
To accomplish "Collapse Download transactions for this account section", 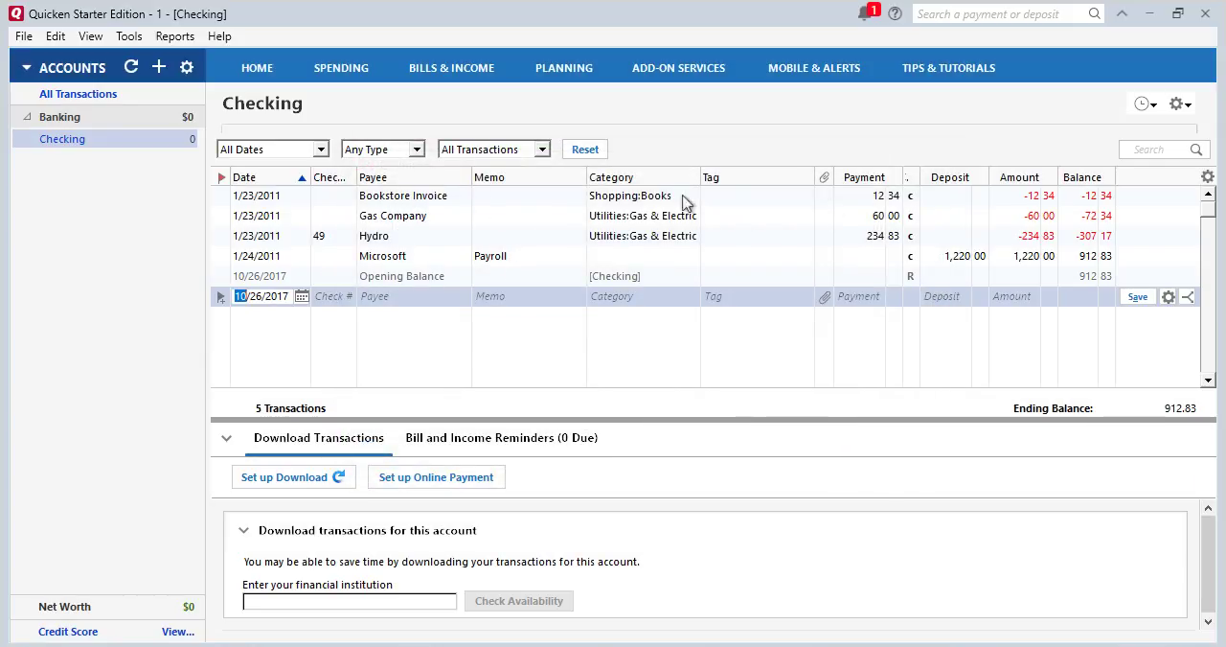I will pyautogui.click(x=243, y=530).
